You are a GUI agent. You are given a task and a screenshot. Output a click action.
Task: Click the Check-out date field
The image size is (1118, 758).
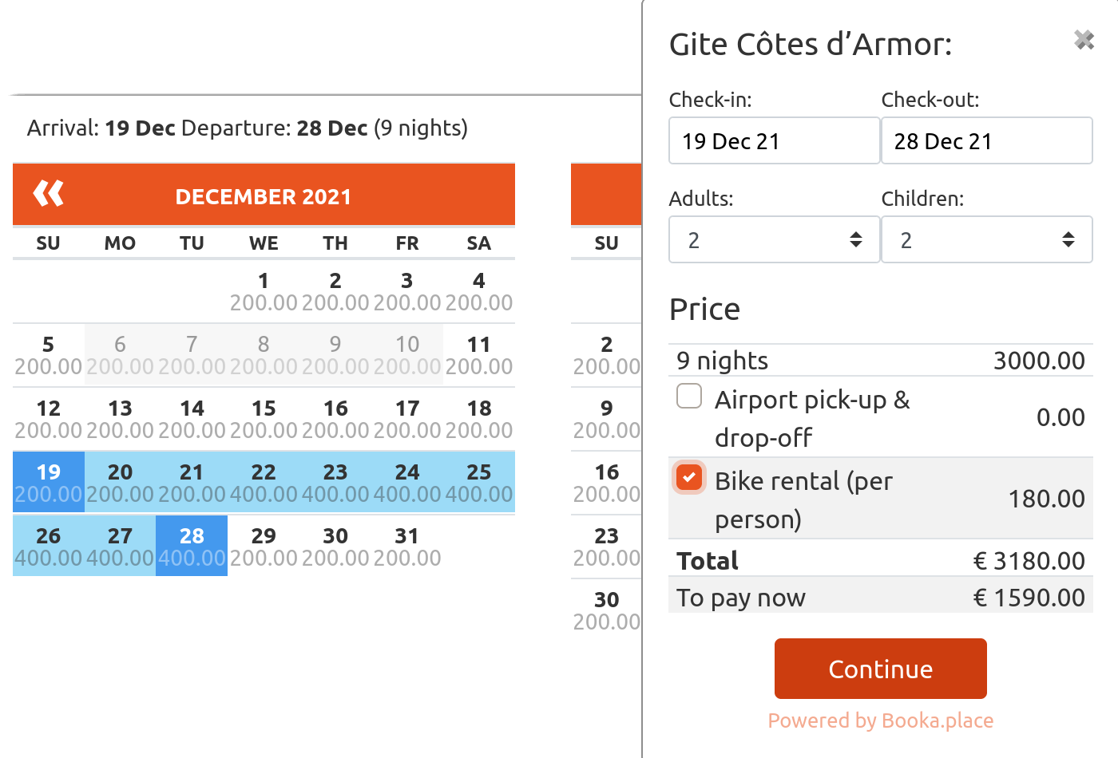(x=986, y=140)
